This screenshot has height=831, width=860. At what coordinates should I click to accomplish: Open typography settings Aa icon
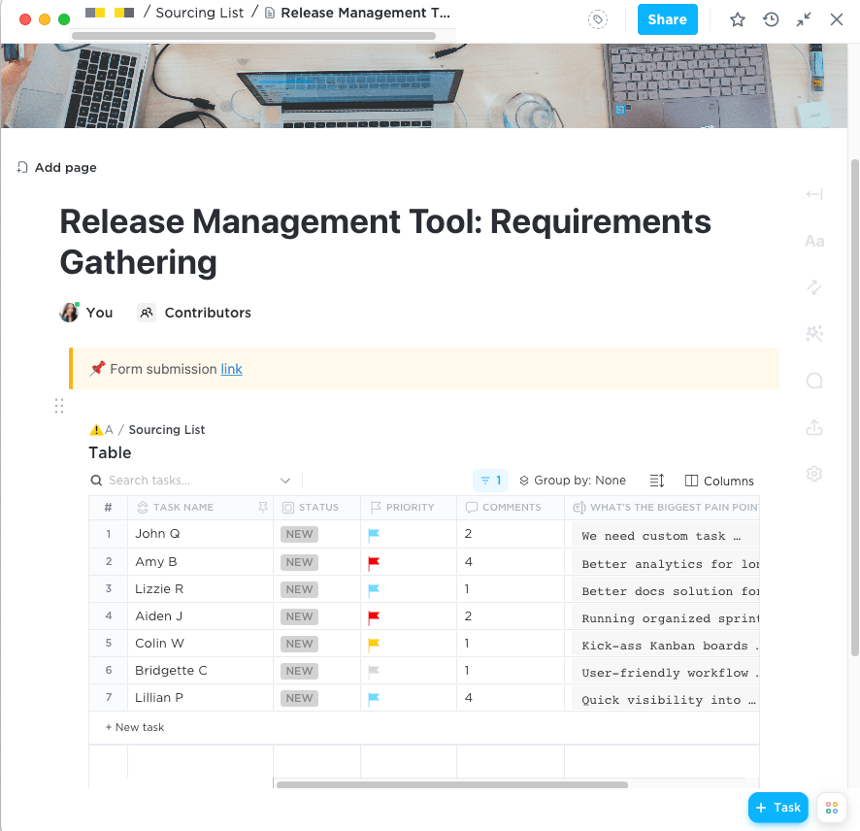(x=814, y=241)
